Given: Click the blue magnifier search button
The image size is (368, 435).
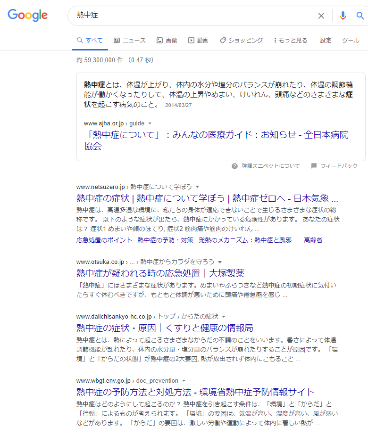Looking at the screenshot, I should 360,16.
